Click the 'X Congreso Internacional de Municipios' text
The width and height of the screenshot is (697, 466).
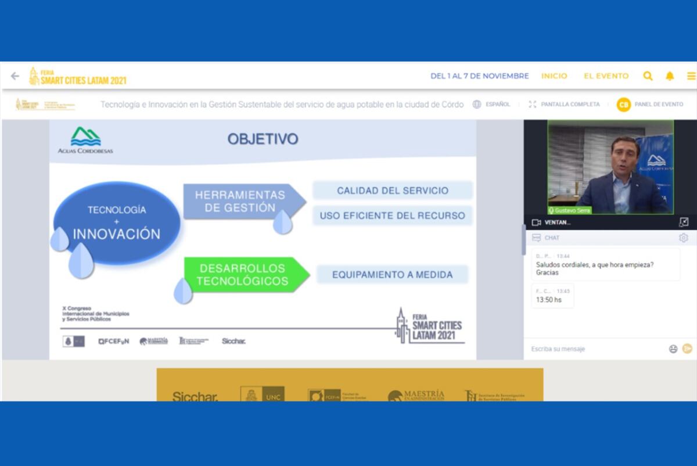[96, 314]
